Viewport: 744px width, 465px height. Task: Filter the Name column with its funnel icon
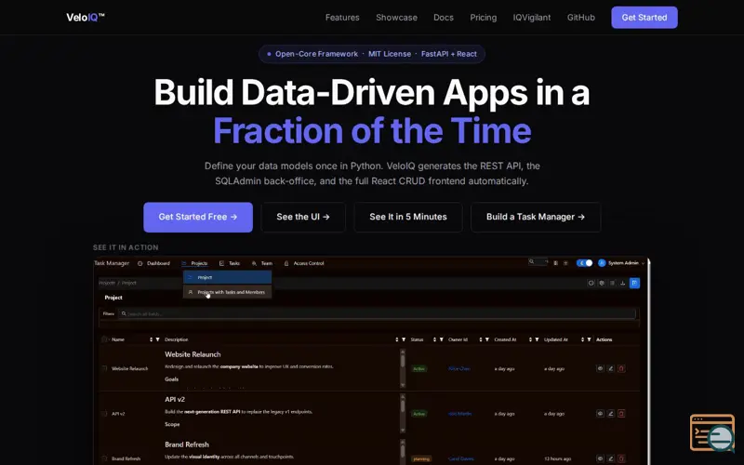click(x=157, y=339)
